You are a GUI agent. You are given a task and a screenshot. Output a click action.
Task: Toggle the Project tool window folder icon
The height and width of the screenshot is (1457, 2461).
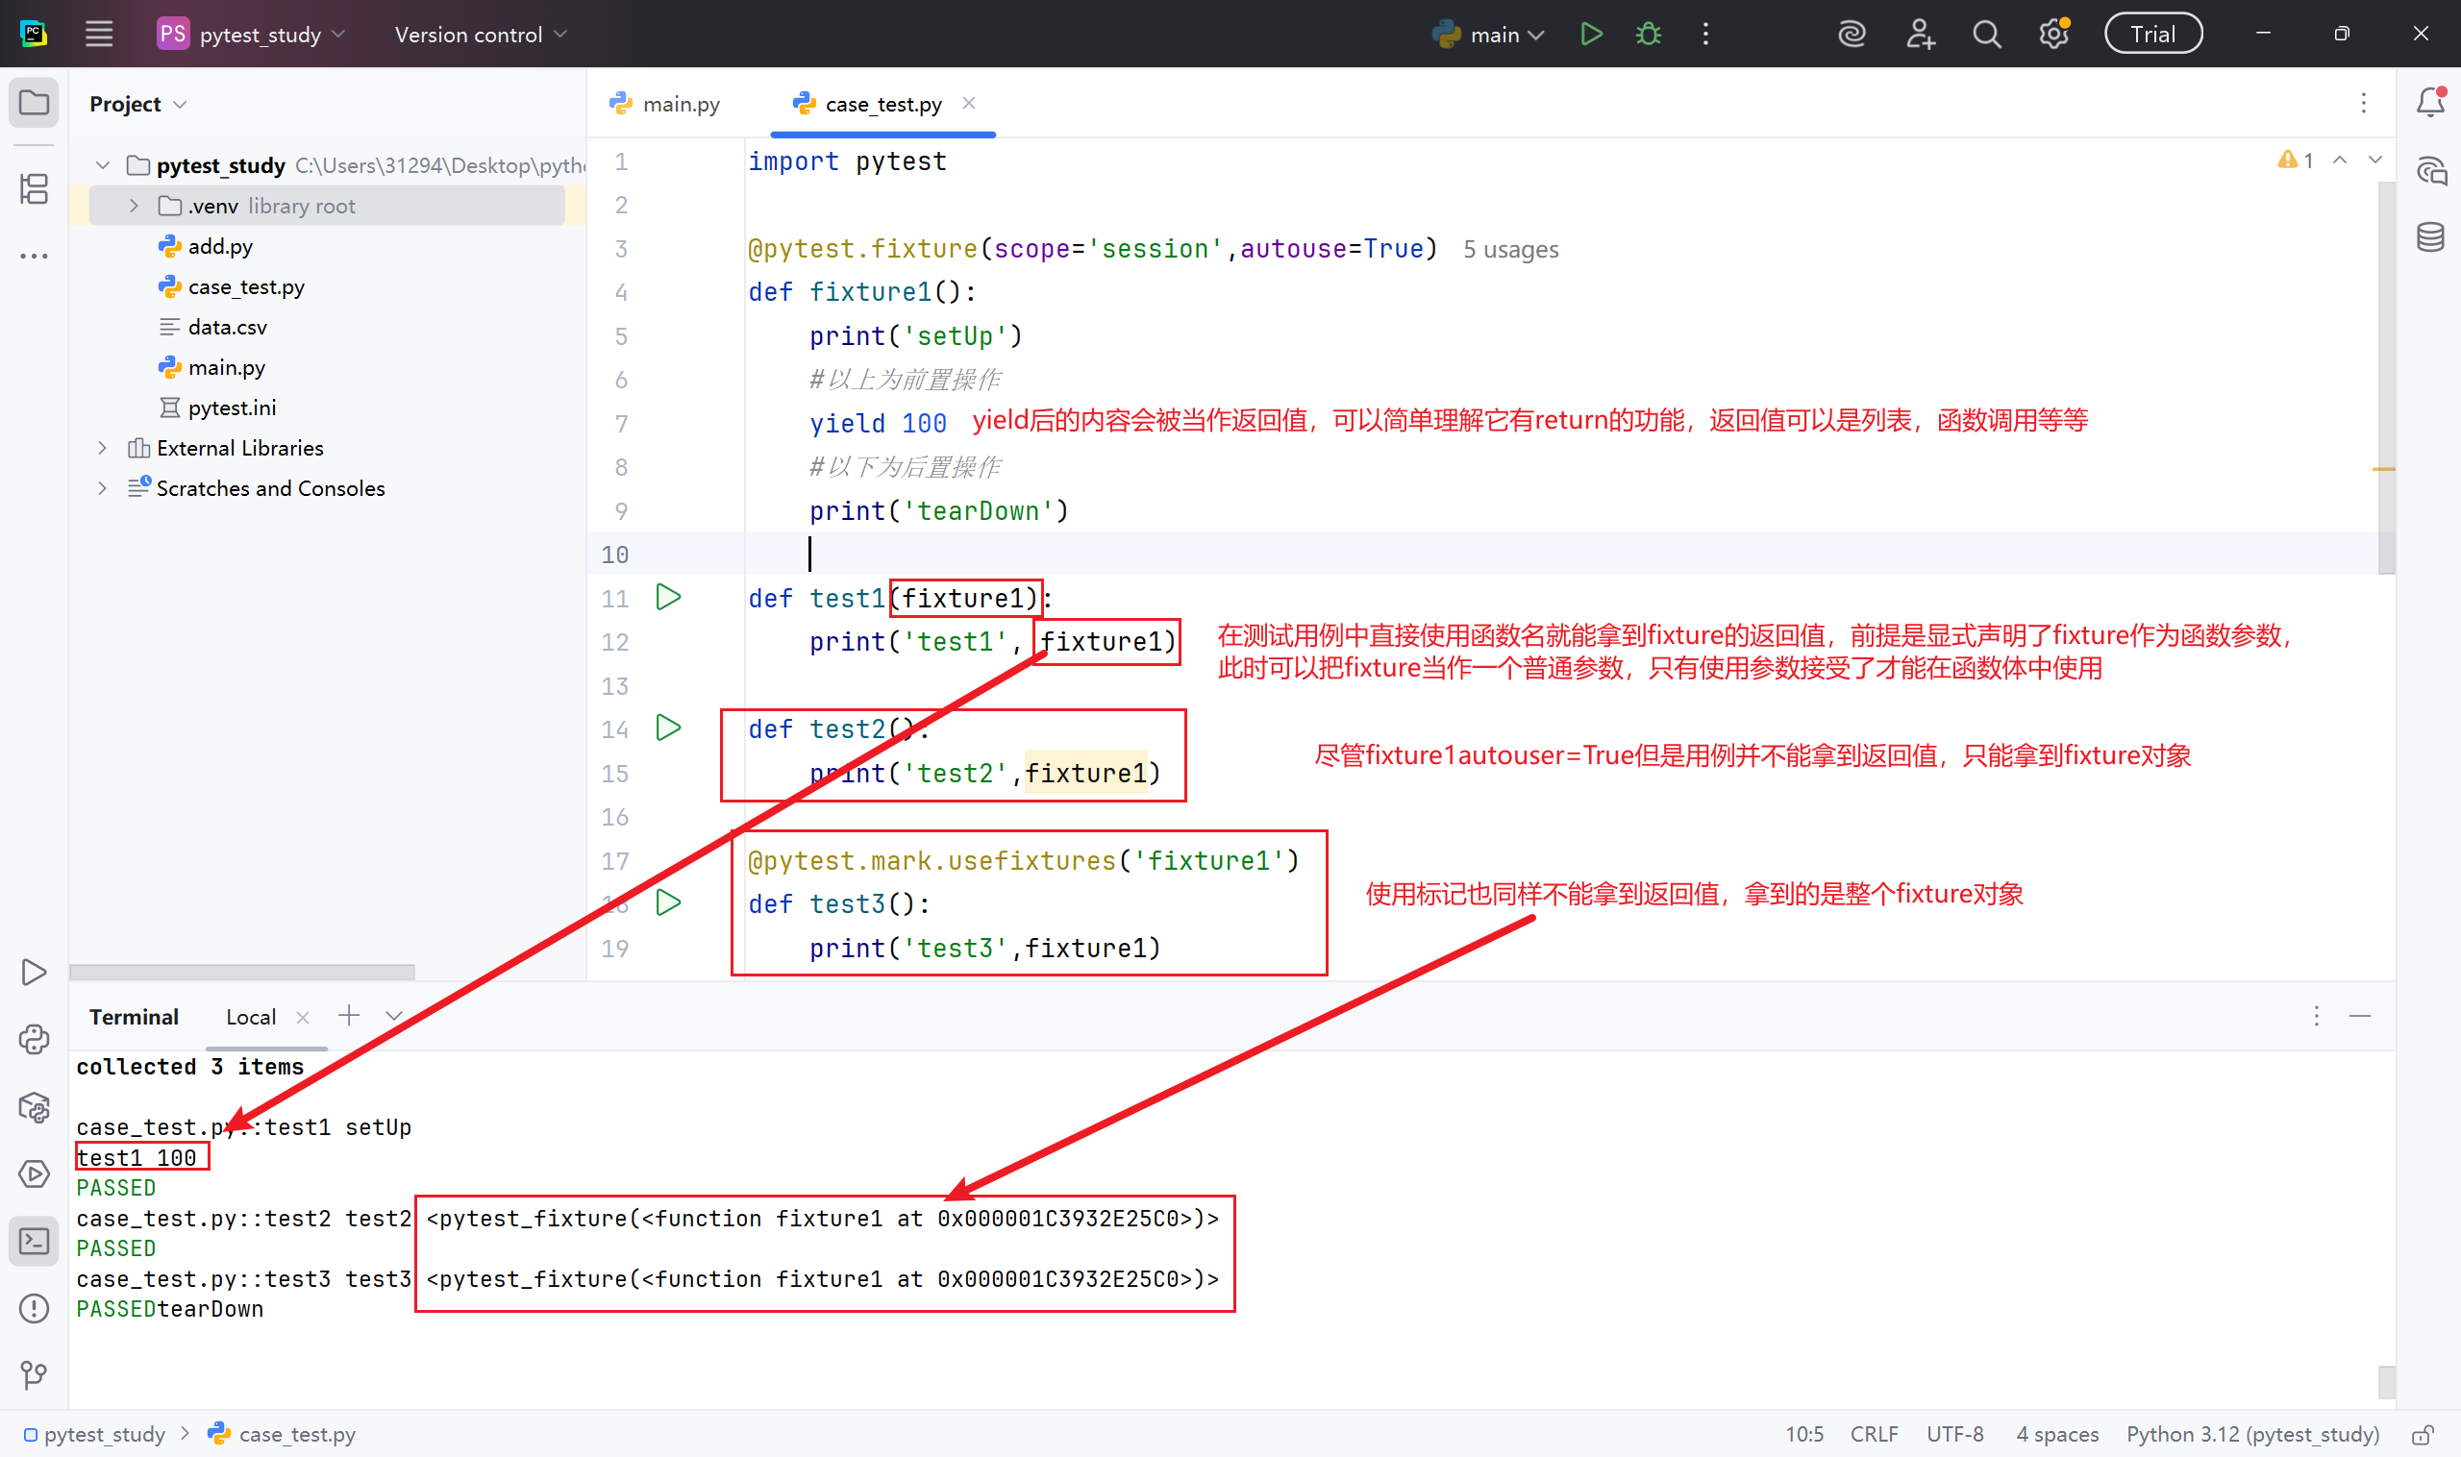(35, 102)
